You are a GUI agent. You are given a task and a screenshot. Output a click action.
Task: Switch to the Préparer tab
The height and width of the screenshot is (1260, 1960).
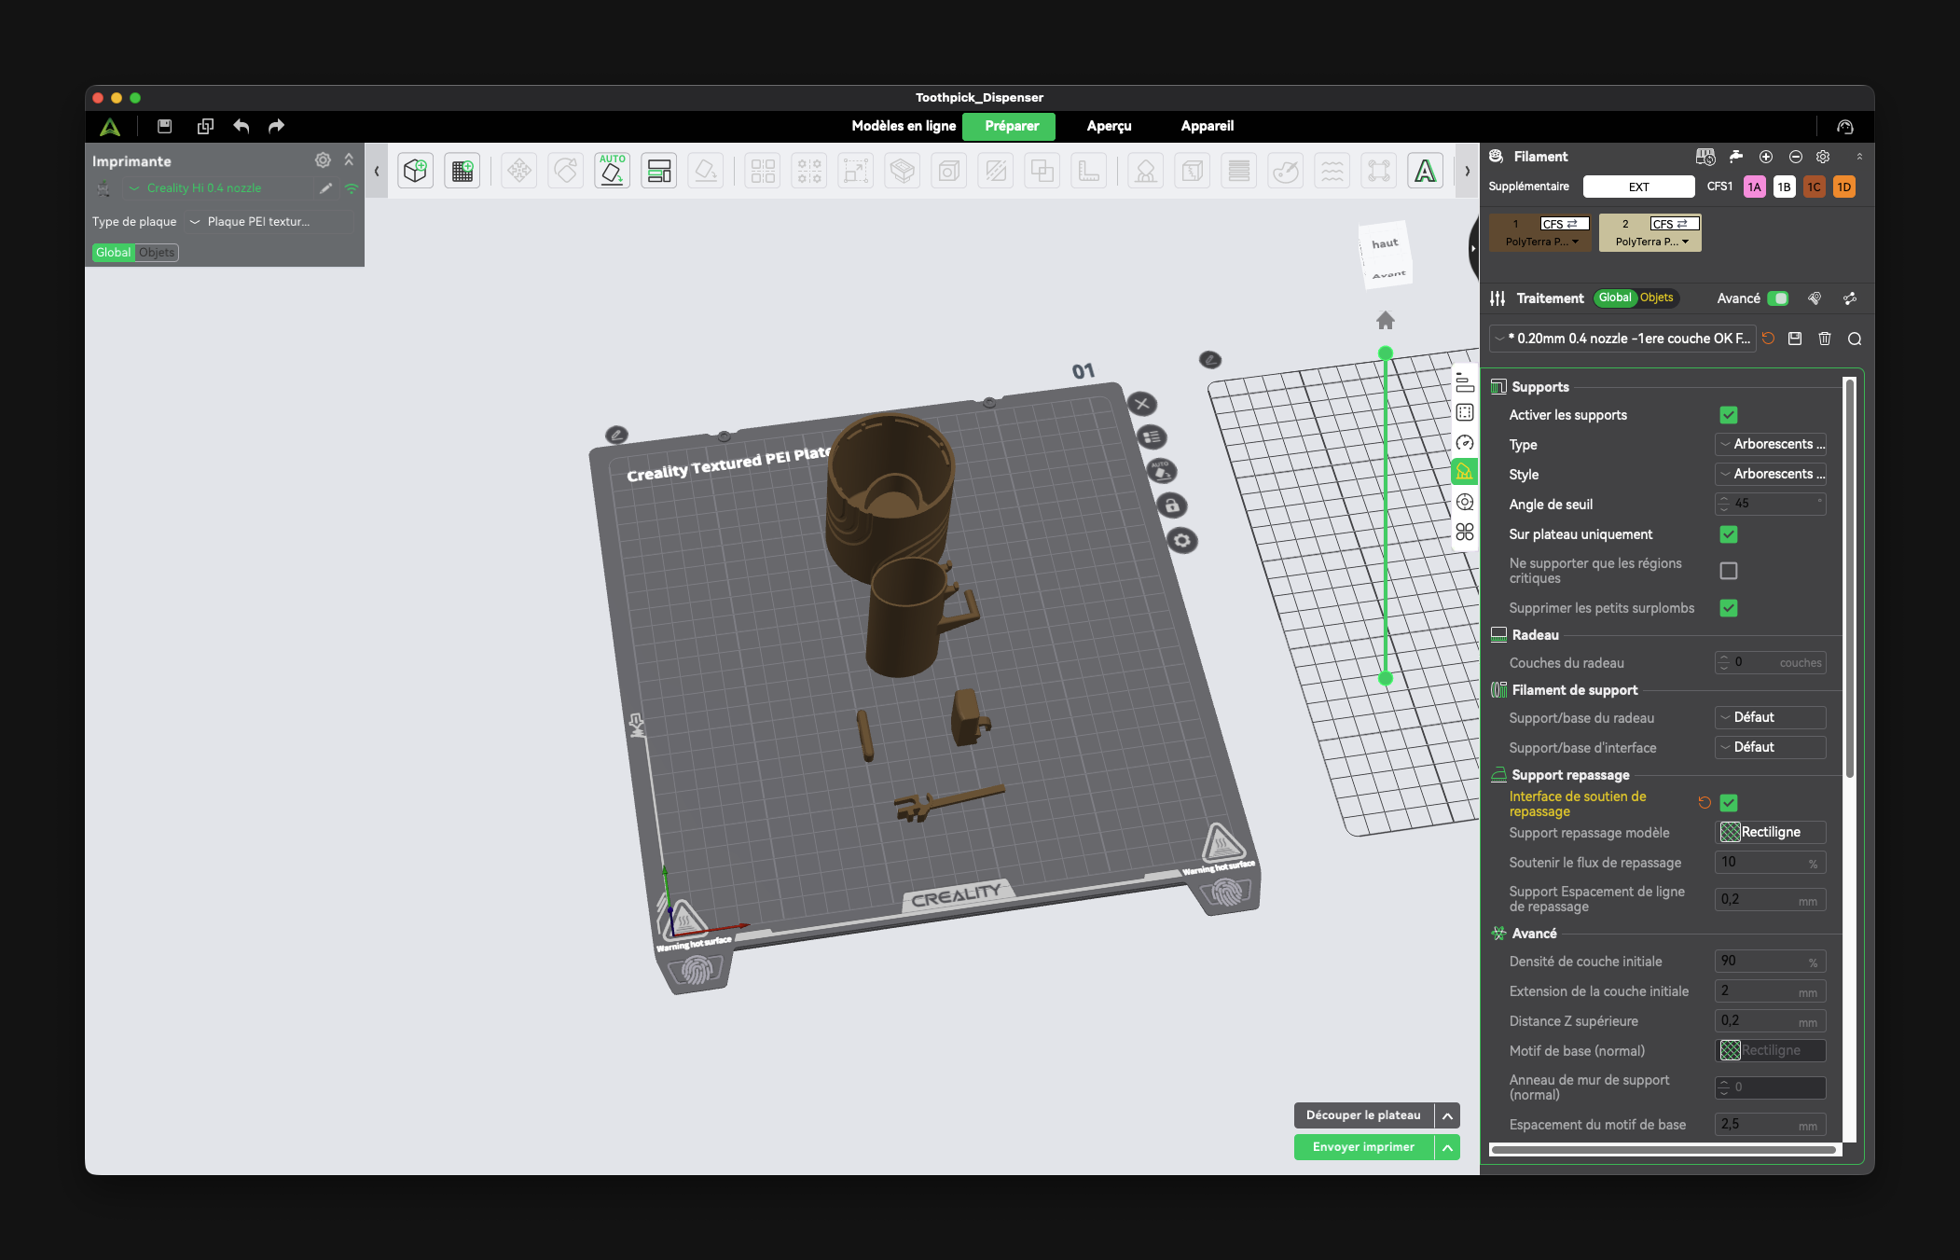pos(1012,126)
